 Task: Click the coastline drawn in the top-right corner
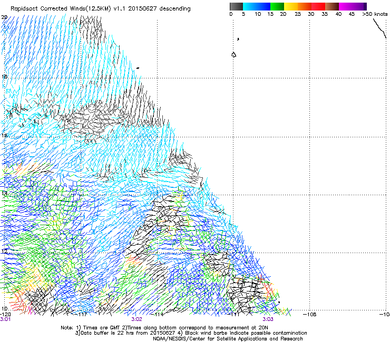[379, 29]
